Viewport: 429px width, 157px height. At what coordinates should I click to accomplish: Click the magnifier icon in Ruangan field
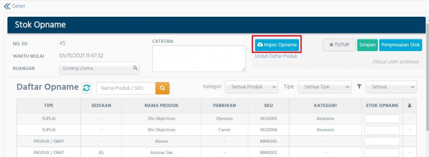point(135,68)
